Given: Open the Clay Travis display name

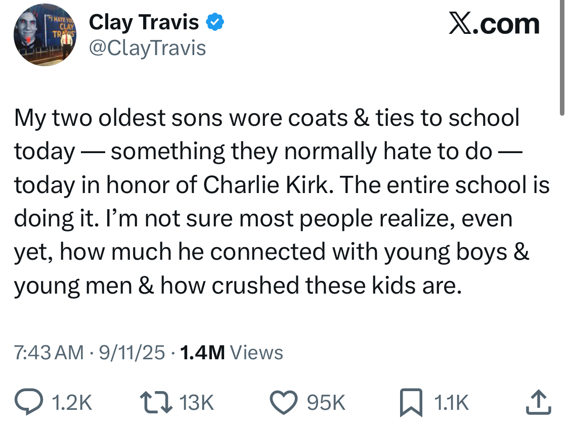Looking at the screenshot, I should 144,22.
